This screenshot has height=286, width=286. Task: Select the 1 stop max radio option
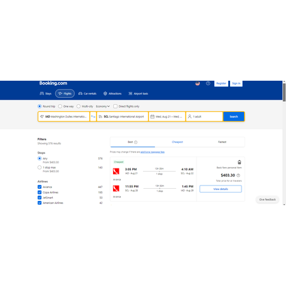tap(39, 167)
